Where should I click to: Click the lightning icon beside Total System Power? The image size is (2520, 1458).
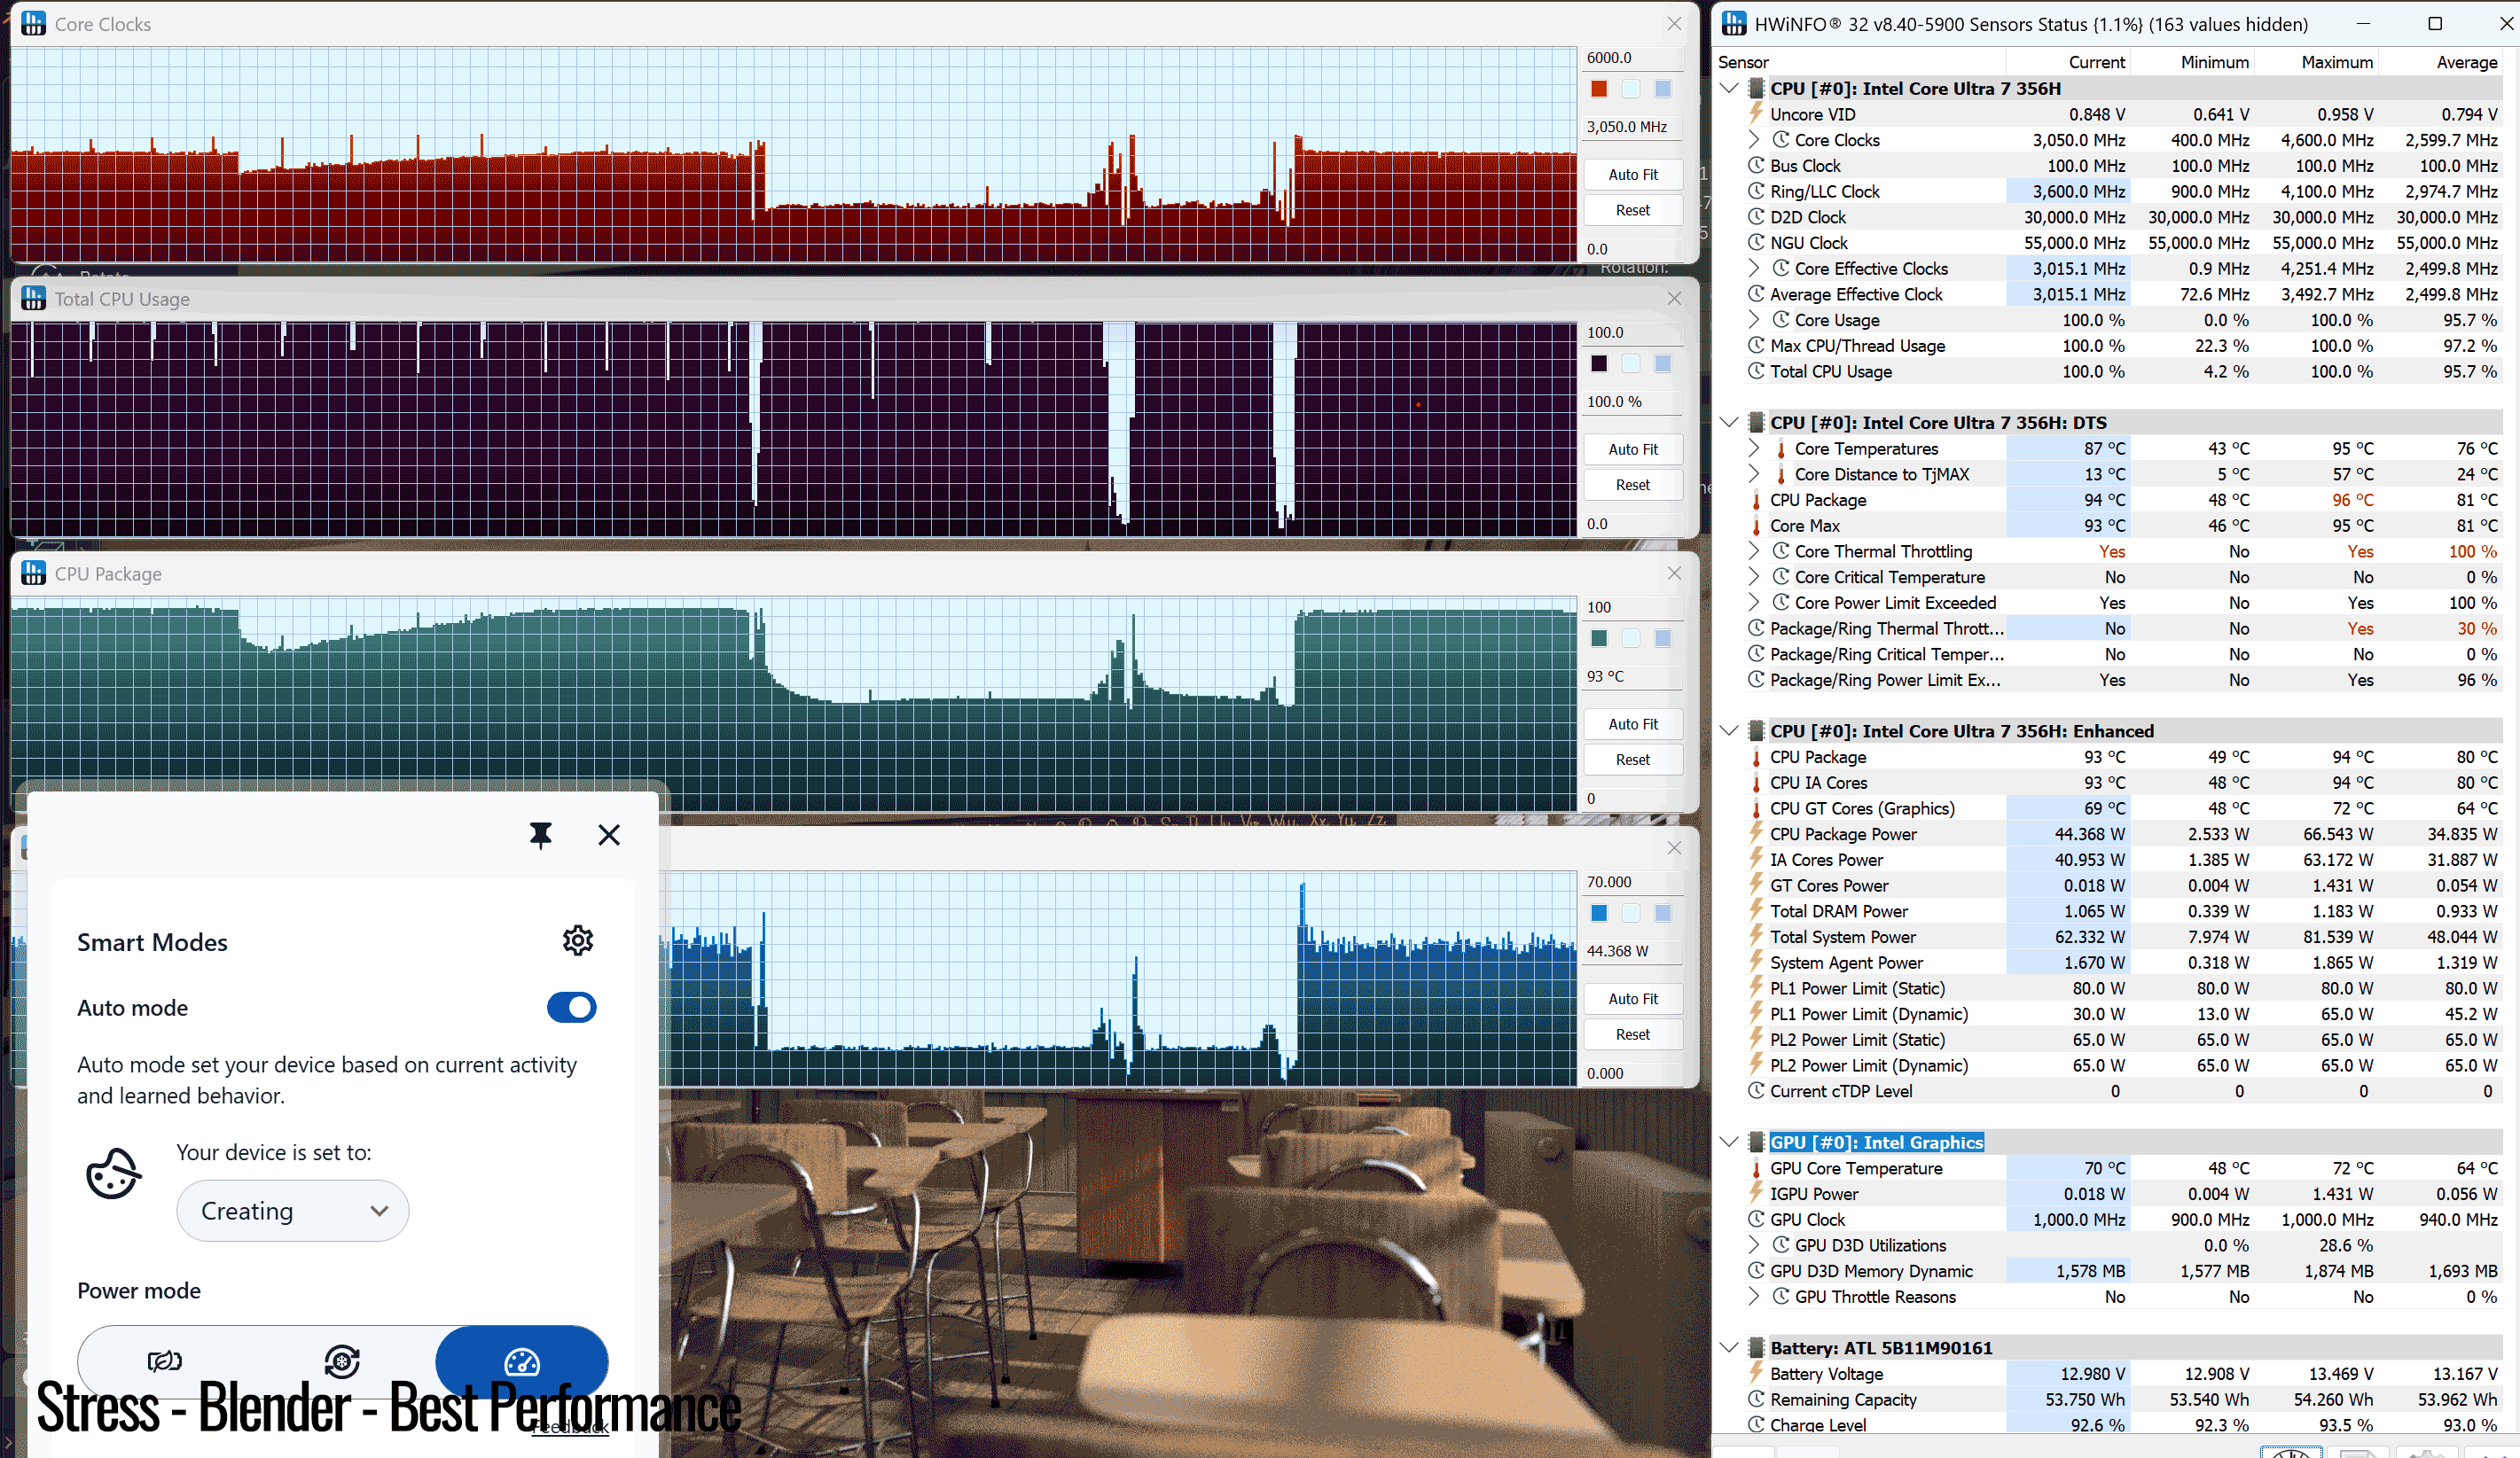[x=1756, y=936]
